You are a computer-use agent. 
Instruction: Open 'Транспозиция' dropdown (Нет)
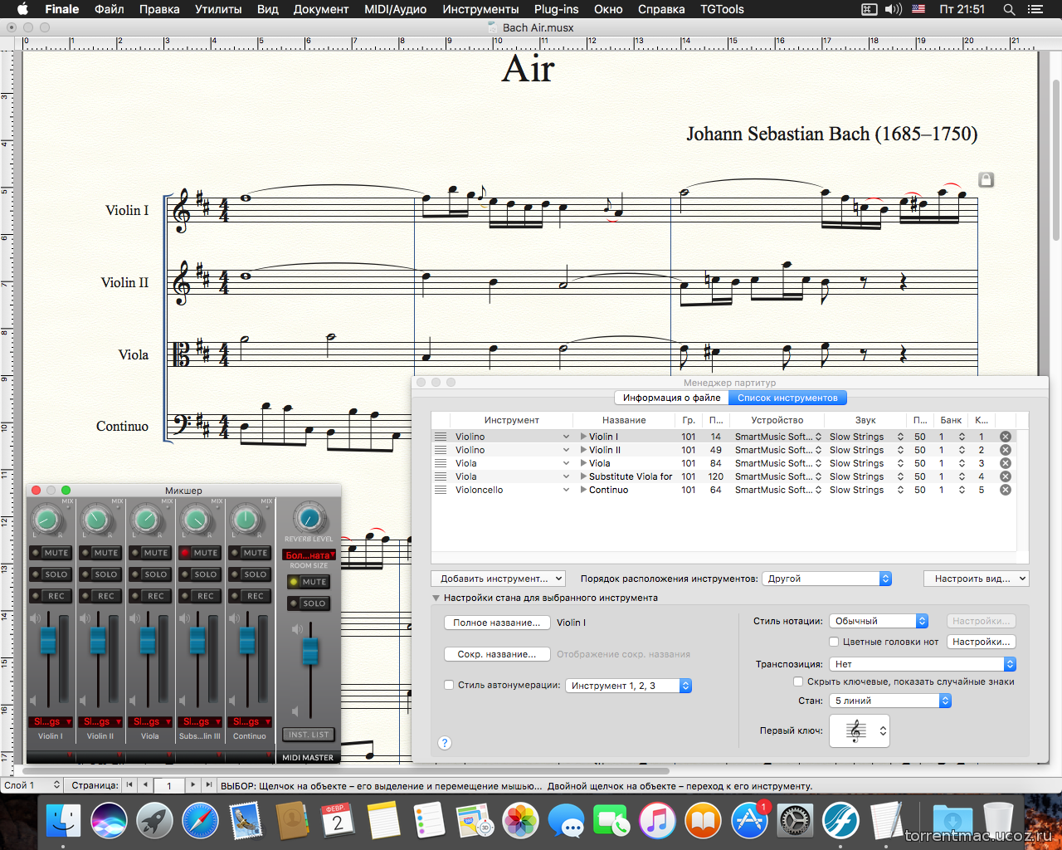pyautogui.click(x=923, y=664)
